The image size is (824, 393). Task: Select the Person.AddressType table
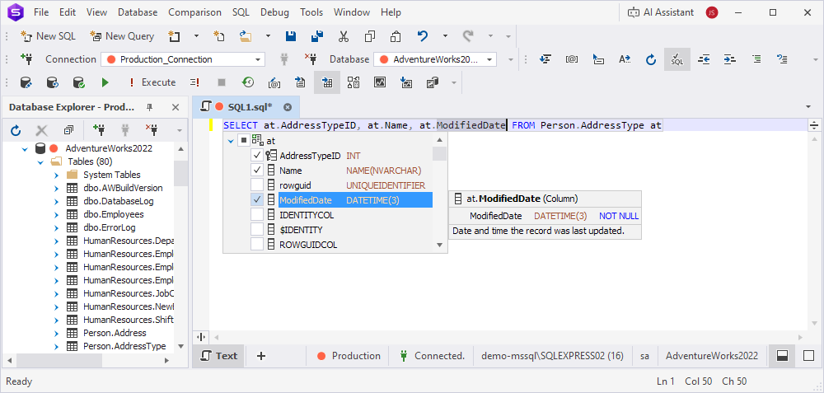pos(124,346)
